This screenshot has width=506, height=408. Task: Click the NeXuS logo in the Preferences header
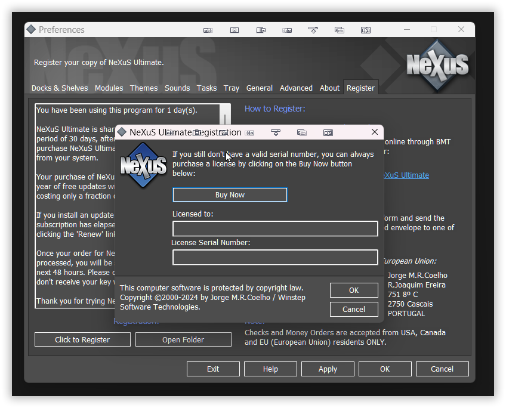437,66
